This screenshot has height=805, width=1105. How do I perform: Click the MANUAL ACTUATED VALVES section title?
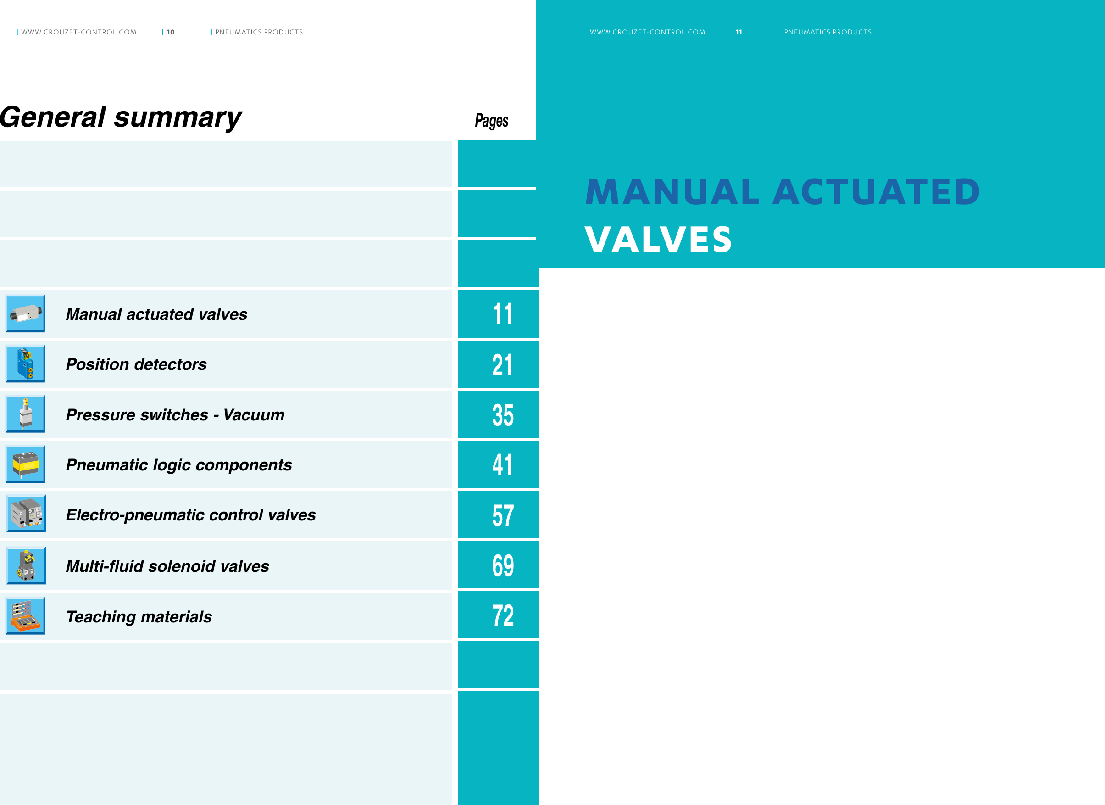[782, 214]
